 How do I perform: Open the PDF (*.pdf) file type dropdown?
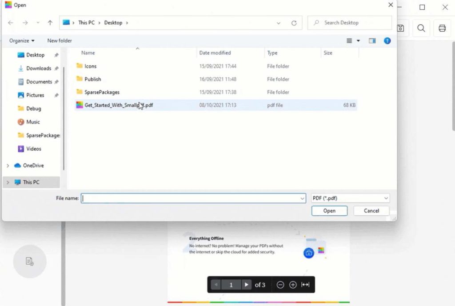click(350, 198)
